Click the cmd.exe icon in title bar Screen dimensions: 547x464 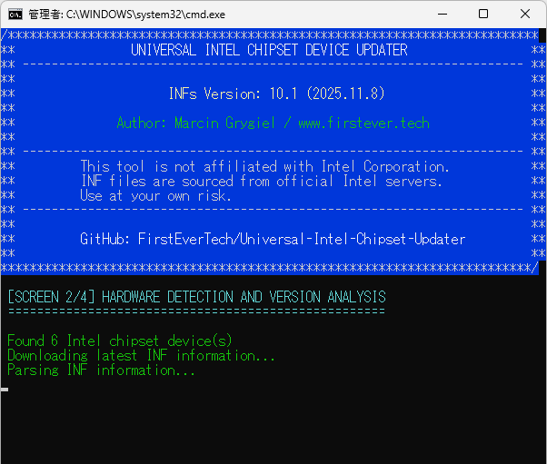coord(15,14)
